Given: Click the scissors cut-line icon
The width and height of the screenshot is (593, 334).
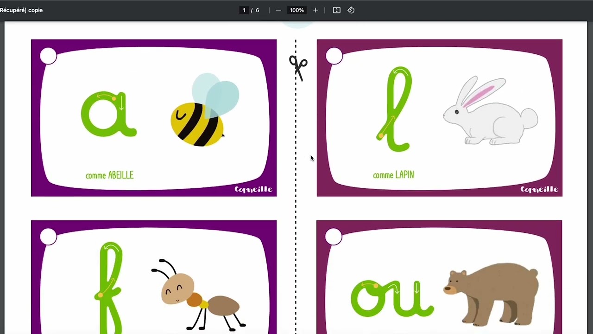Looking at the screenshot, I should [298, 68].
